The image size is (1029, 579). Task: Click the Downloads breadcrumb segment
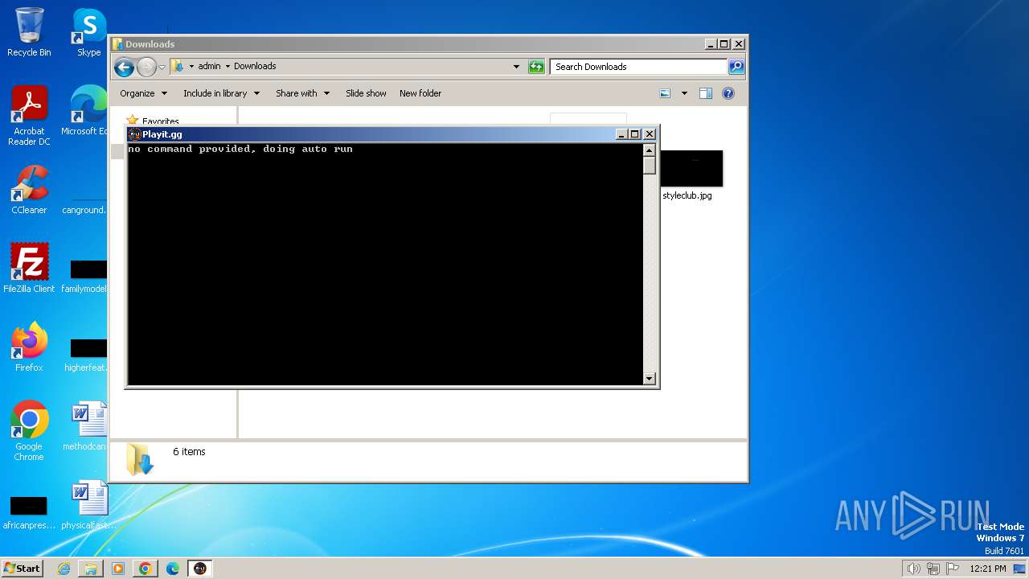click(x=255, y=67)
